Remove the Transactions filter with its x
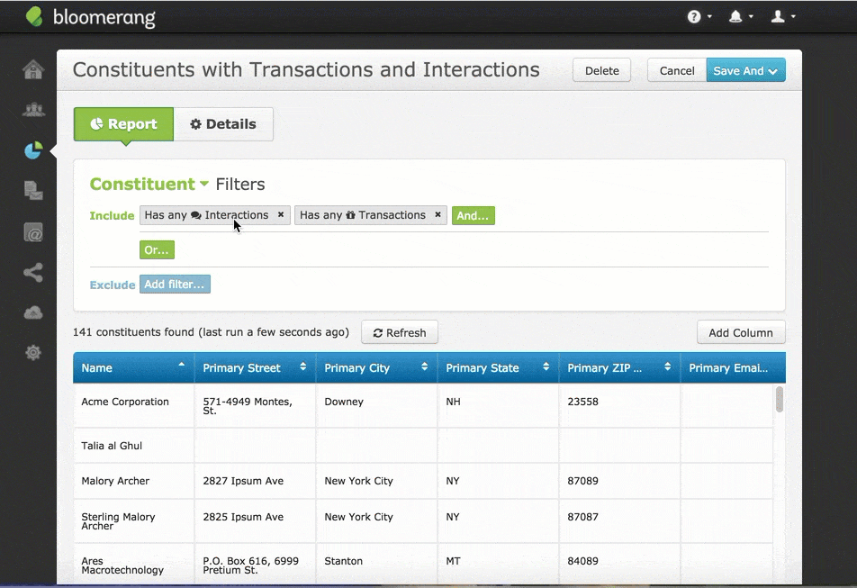857x588 pixels. [438, 215]
